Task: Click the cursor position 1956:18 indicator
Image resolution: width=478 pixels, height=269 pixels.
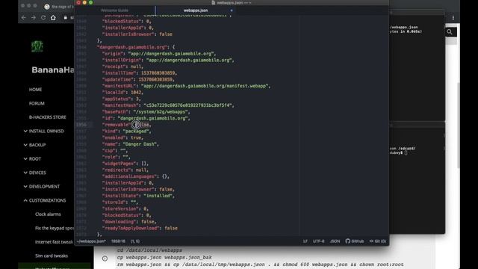Action: pyautogui.click(x=118, y=241)
